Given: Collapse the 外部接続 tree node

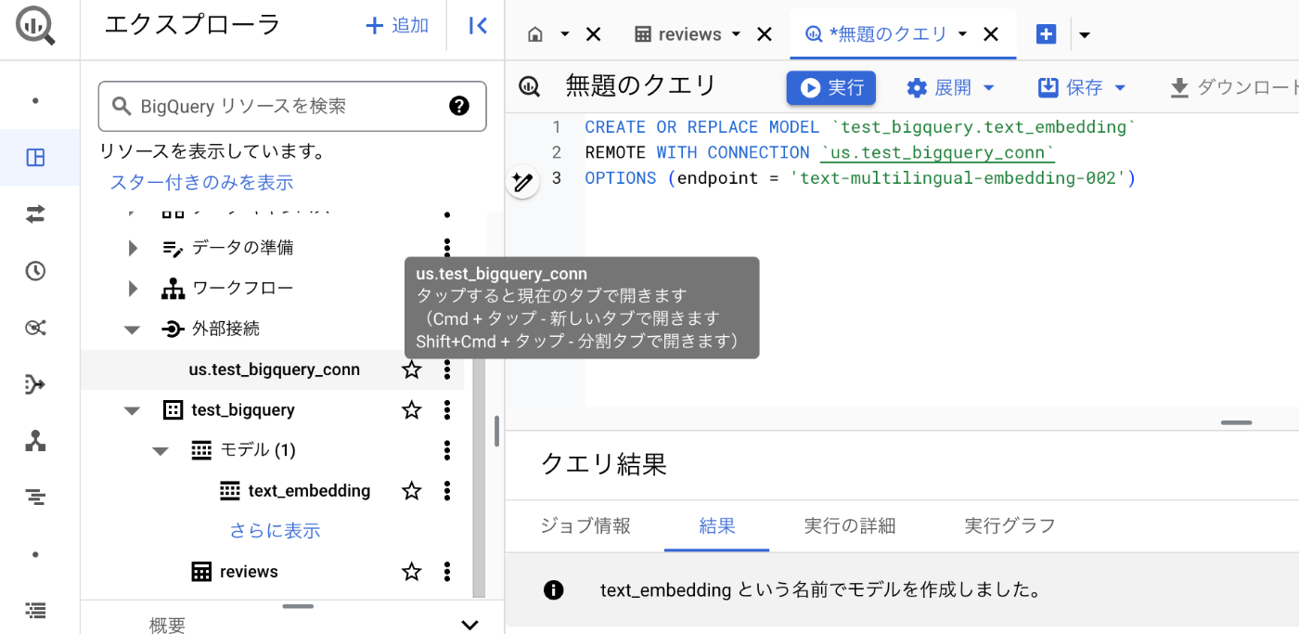Looking at the screenshot, I should pyautogui.click(x=133, y=329).
